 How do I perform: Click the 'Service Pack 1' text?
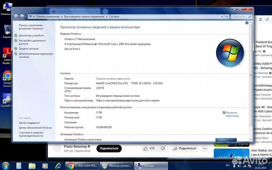click(72, 49)
